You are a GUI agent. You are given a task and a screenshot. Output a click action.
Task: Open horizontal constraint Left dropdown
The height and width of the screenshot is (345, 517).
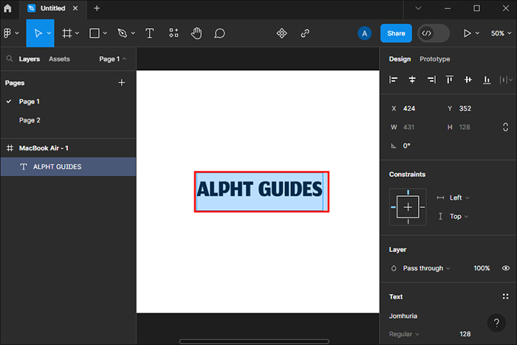[459, 198]
